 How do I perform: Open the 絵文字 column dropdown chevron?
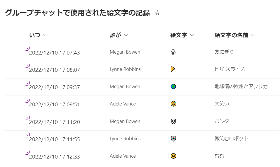point(192,35)
